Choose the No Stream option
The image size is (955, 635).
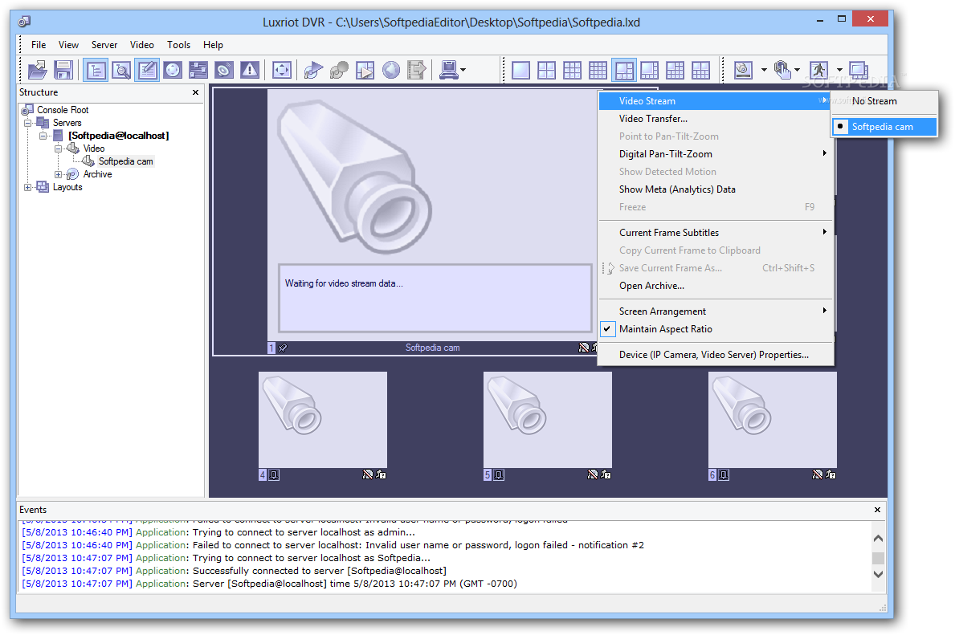(x=885, y=101)
